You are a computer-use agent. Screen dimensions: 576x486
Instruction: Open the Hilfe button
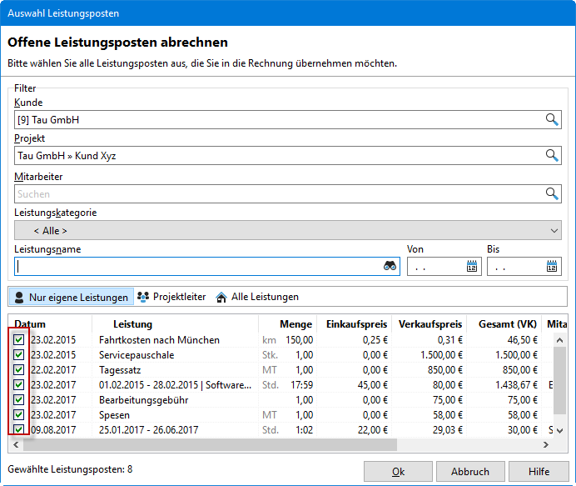pos(539,471)
